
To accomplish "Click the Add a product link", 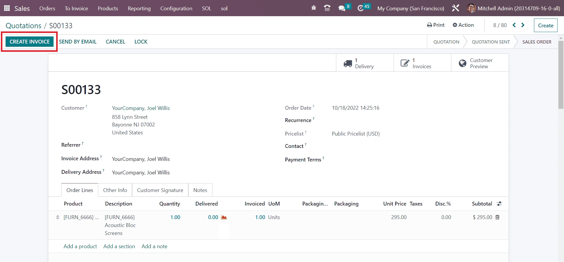I will coord(80,246).
